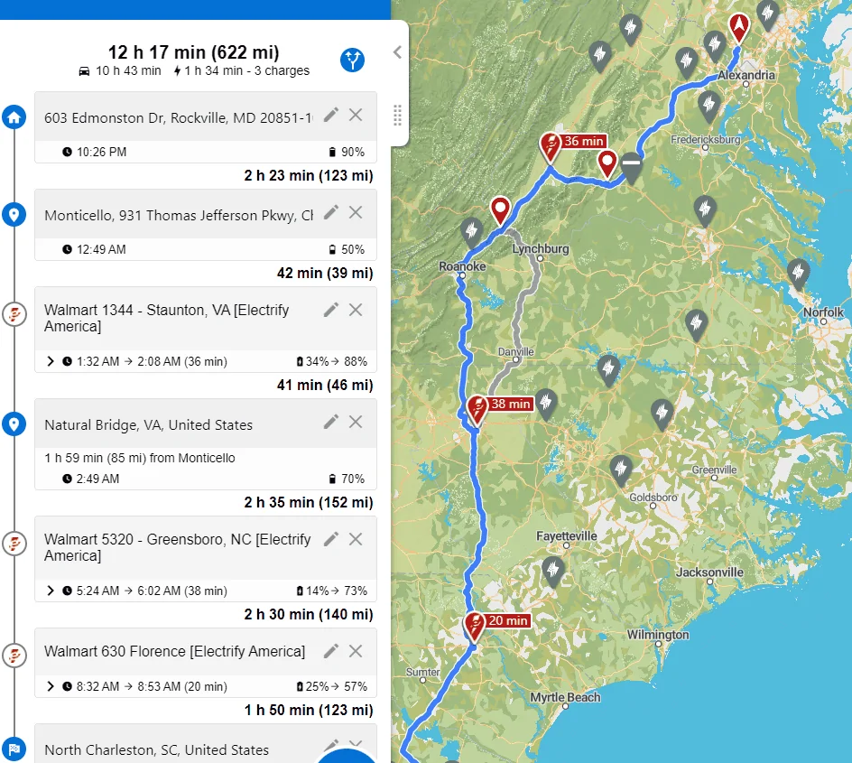The image size is (852, 763).
Task: Open the alternative routes icon
Action: [x=352, y=60]
